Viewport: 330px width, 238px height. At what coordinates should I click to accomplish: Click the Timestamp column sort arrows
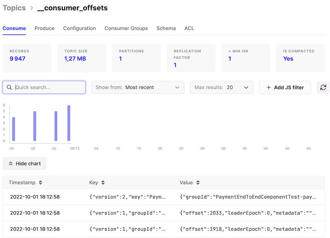40,182
